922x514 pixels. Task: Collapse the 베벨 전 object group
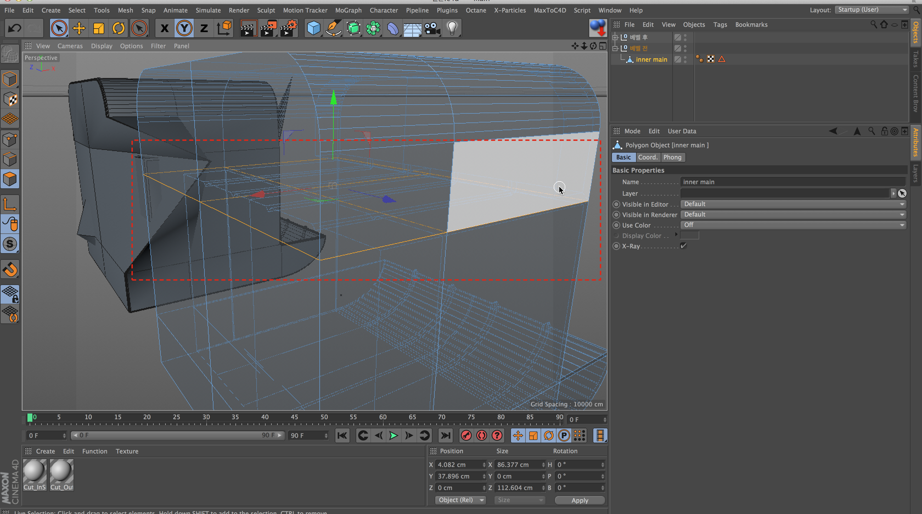615,48
